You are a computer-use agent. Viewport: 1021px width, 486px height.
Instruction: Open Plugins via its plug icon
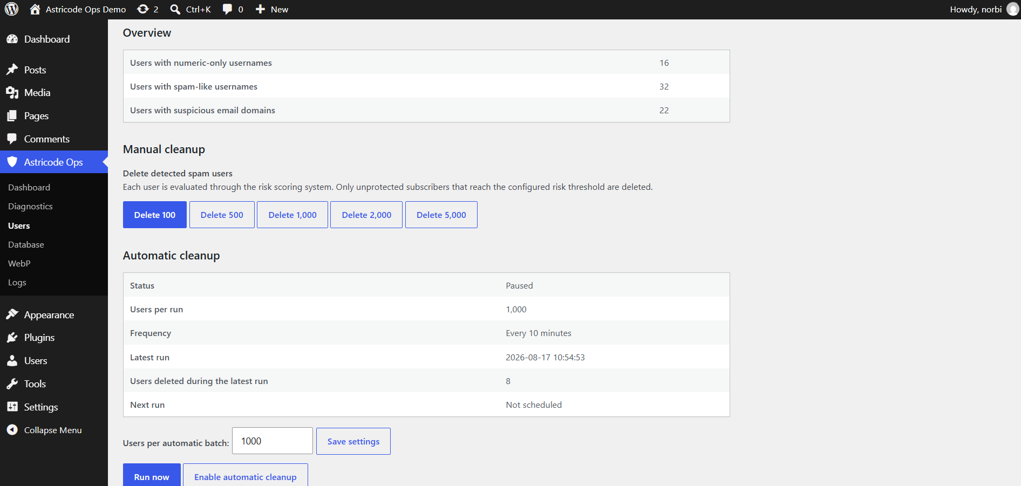coord(12,338)
